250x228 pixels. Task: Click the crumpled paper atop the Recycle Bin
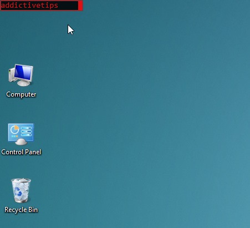tap(21, 181)
